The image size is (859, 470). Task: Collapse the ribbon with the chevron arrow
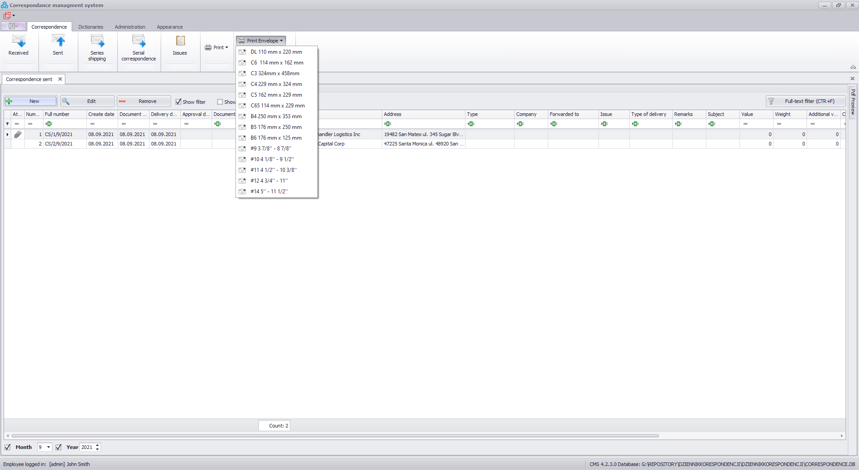(x=853, y=67)
